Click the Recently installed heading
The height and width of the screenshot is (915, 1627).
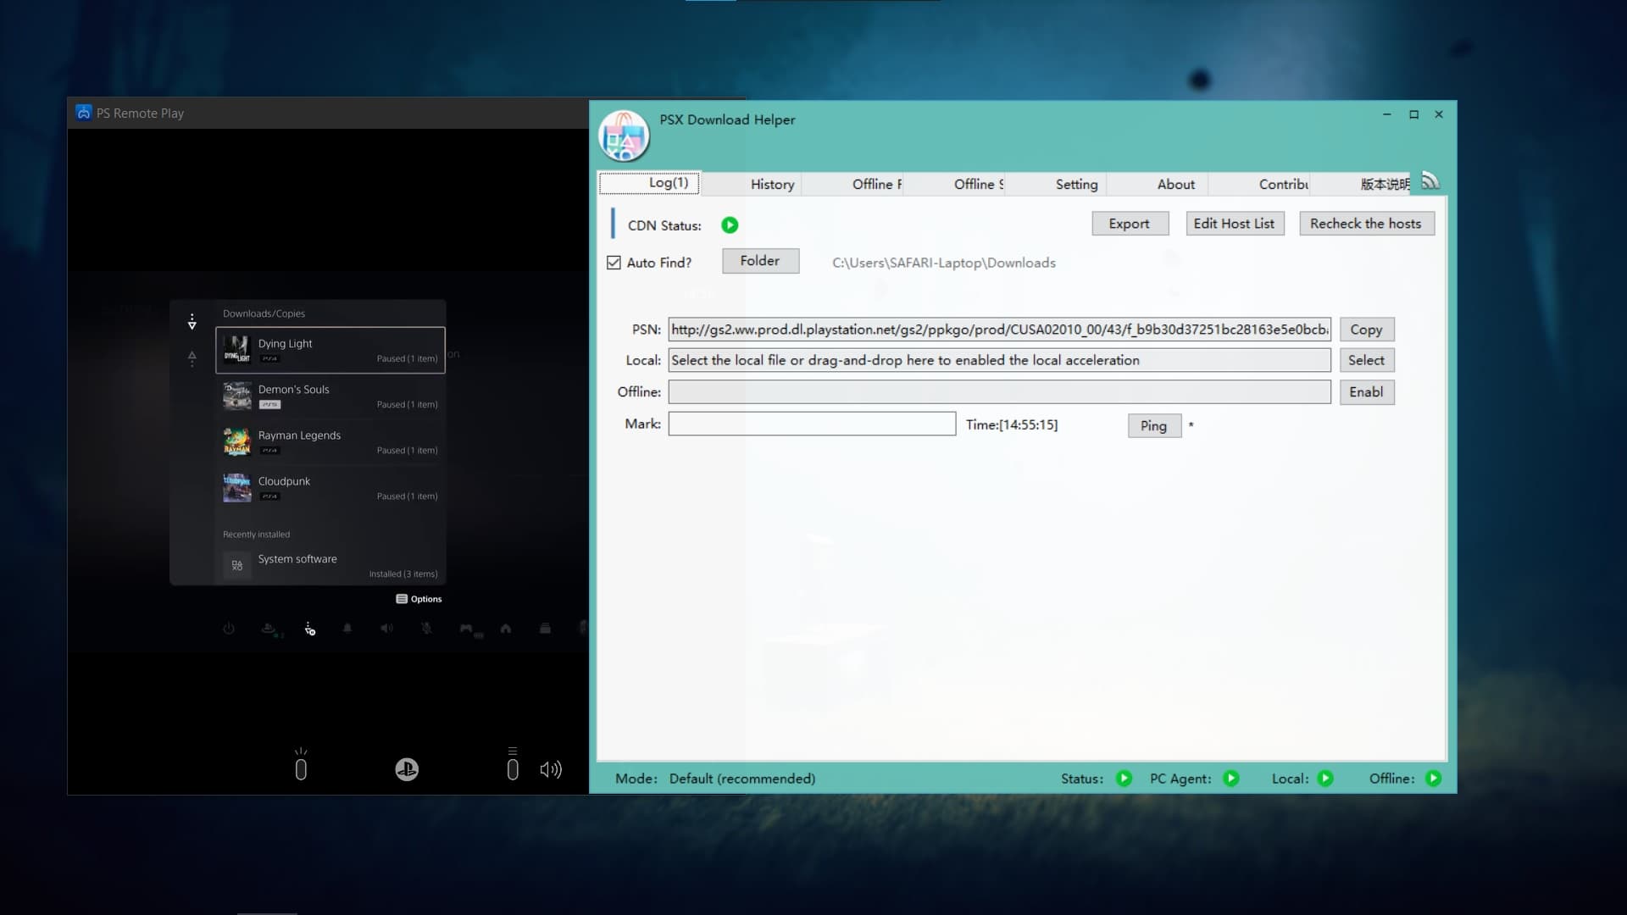[x=256, y=535]
